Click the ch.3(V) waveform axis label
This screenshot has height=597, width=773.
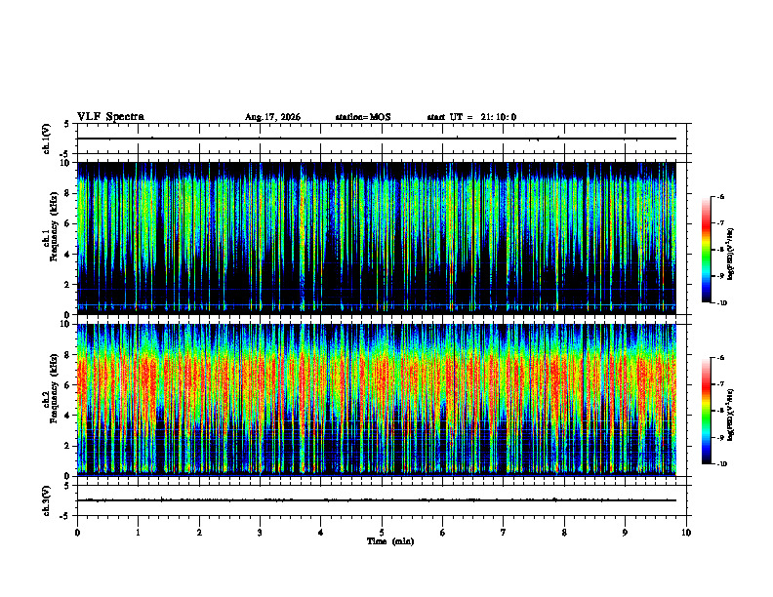point(46,500)
